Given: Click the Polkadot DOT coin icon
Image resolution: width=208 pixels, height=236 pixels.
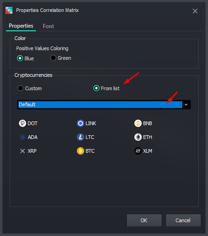Looking at the screenshot, I should [x=23, y=123].
